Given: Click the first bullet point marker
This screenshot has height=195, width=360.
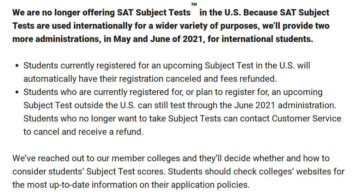Looking at the screenshot, I should point(17,66).
